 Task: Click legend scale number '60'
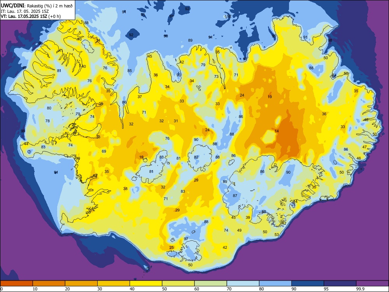(197, 289)
